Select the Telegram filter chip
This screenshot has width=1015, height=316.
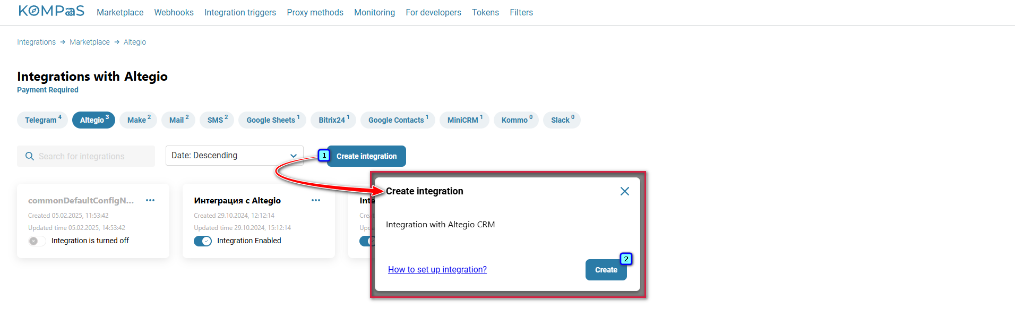pos(43,120)
